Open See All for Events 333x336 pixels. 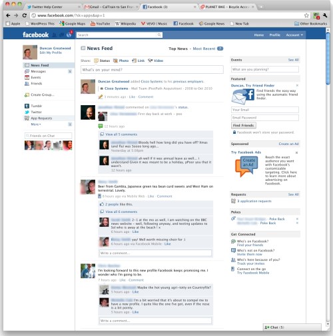point(294,60)
